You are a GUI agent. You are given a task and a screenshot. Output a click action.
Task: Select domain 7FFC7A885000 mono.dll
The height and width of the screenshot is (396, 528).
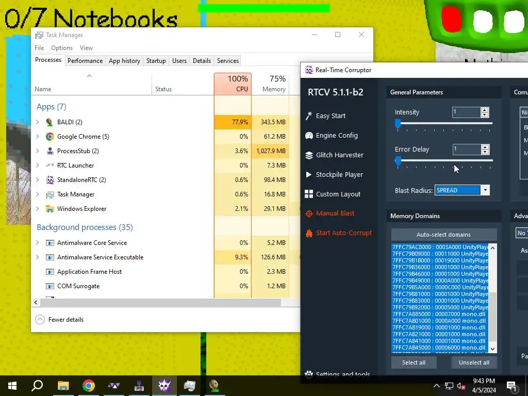click(439, 314)
